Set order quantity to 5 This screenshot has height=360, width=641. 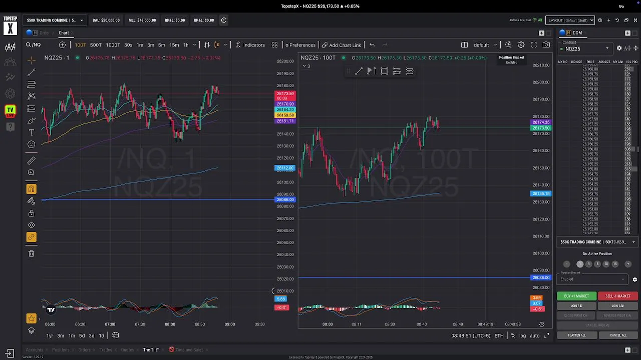(x=597, y=264)
